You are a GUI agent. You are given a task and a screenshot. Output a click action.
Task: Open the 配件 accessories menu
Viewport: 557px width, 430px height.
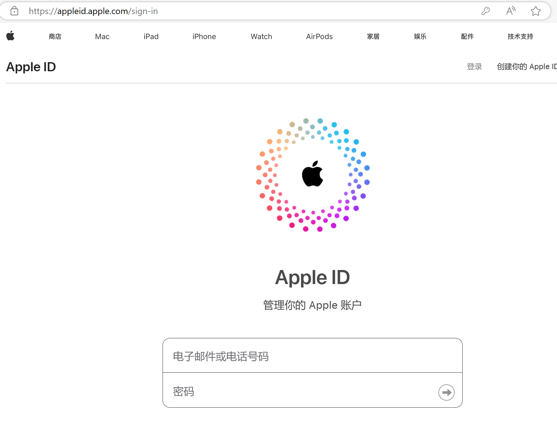pos(467,37)
